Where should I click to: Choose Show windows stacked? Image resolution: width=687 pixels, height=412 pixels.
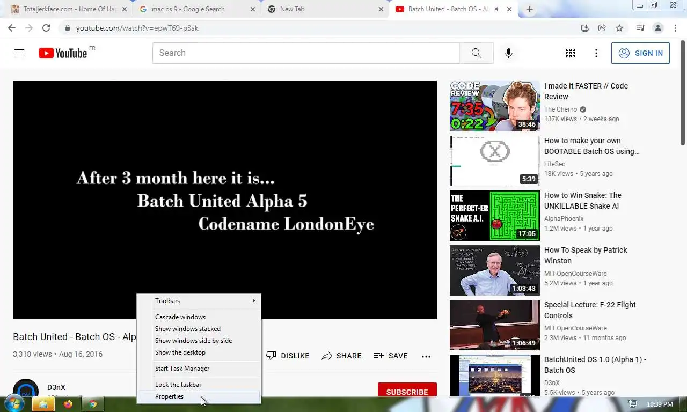click(199, 329)
